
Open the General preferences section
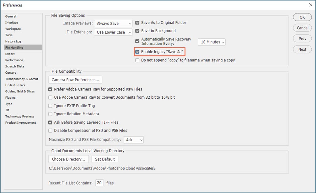pos(11,16)
